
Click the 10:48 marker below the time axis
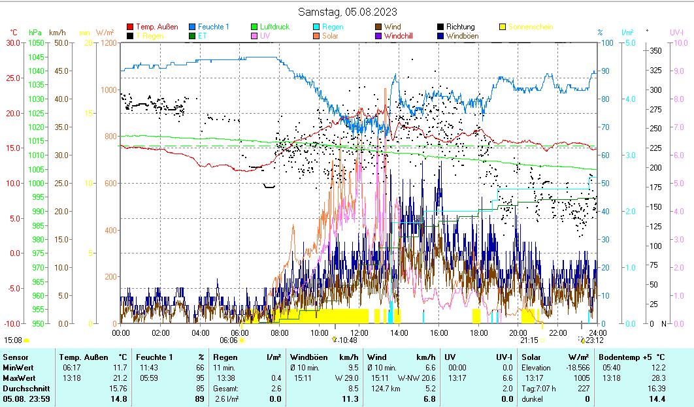click(x=335, y=340)
